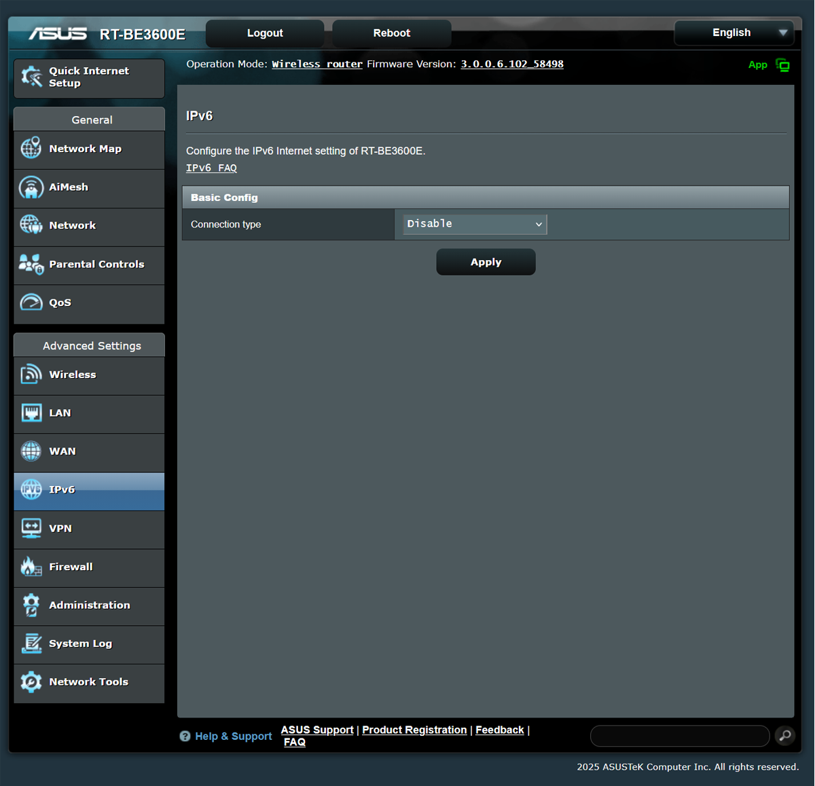815x786 pixels.
Task: Open the Product Registration link
Action: [x=414, y=730]
